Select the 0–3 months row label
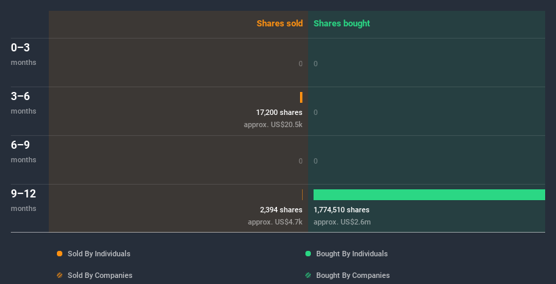The image size is (556, 284). click(24, 54)
